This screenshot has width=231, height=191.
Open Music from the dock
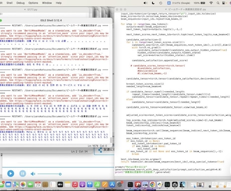coord(75,184)
